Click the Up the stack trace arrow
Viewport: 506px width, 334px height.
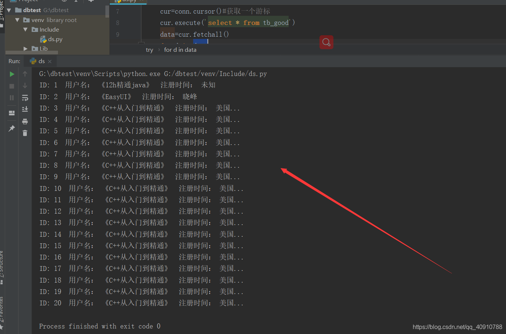tap(25, 74)
